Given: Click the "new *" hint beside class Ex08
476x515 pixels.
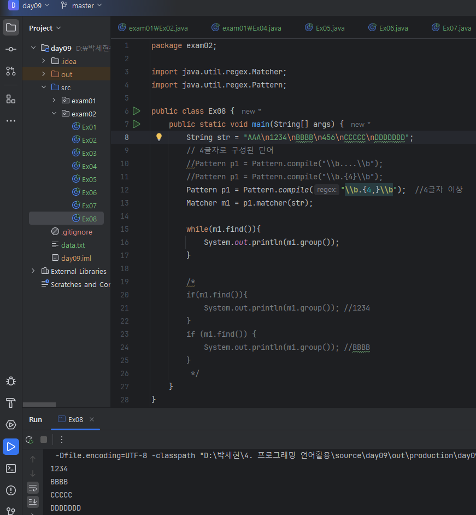Looking at the screenshot, I should tap(251, 112).
